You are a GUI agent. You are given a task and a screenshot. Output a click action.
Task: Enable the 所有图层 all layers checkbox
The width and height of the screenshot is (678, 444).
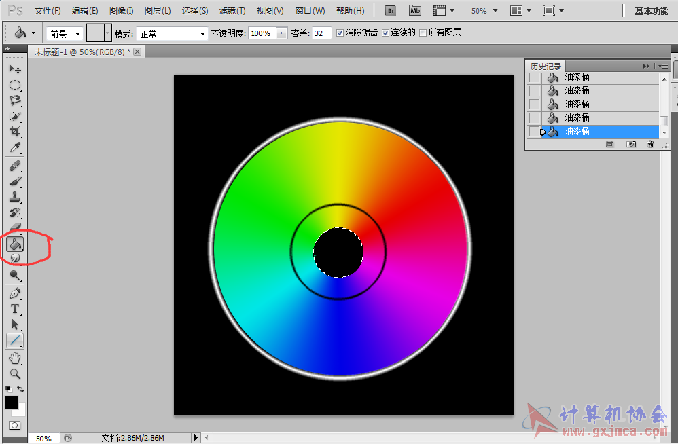tap(423, 33)
